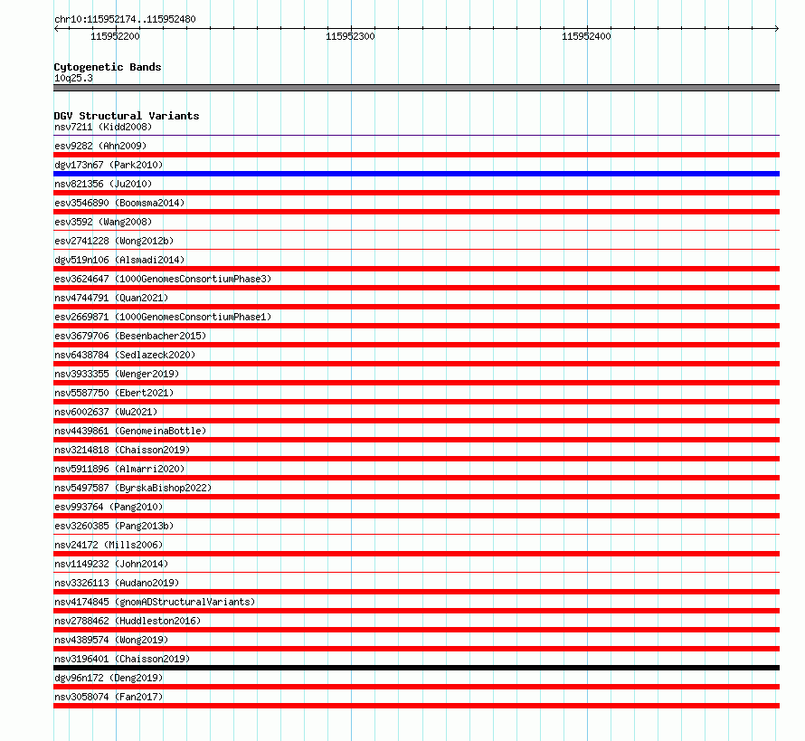The height and width of the screenshot is (741, 805).
Task: Click esv2741228 (Wong2012b) label
Action: (114, 241)
